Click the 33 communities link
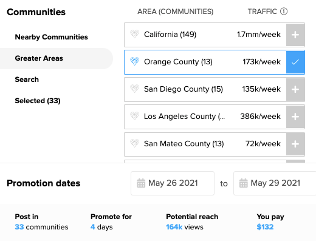 pos(41,227)
